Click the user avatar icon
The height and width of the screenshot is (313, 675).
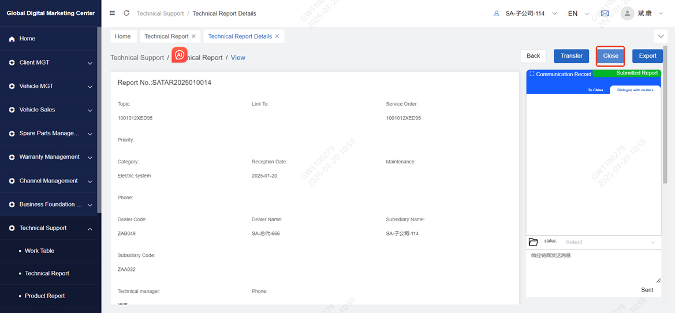tap(627, 13)
